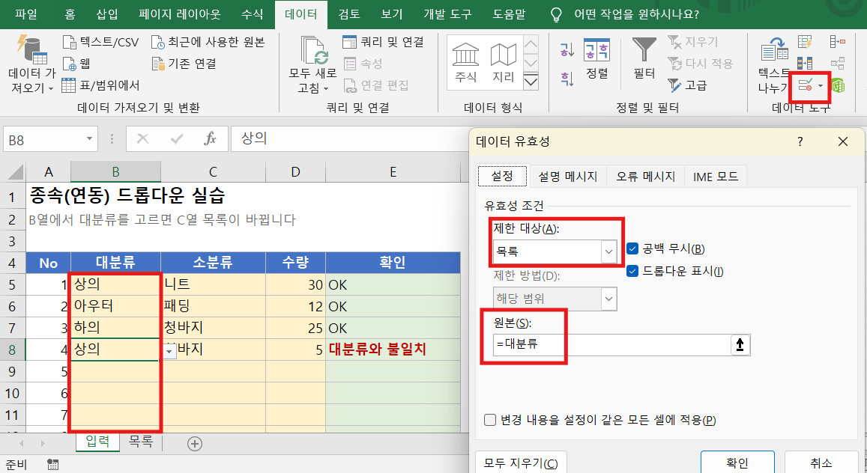
Task: Cancel the formula bar entry with X
Action: [x=142, y=138]
